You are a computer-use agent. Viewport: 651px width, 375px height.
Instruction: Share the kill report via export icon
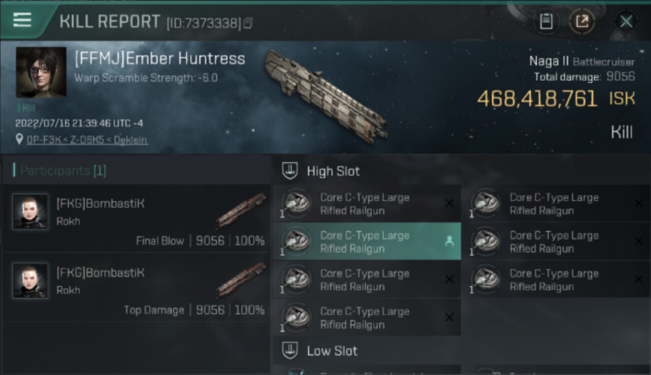(x=582, y=21)
